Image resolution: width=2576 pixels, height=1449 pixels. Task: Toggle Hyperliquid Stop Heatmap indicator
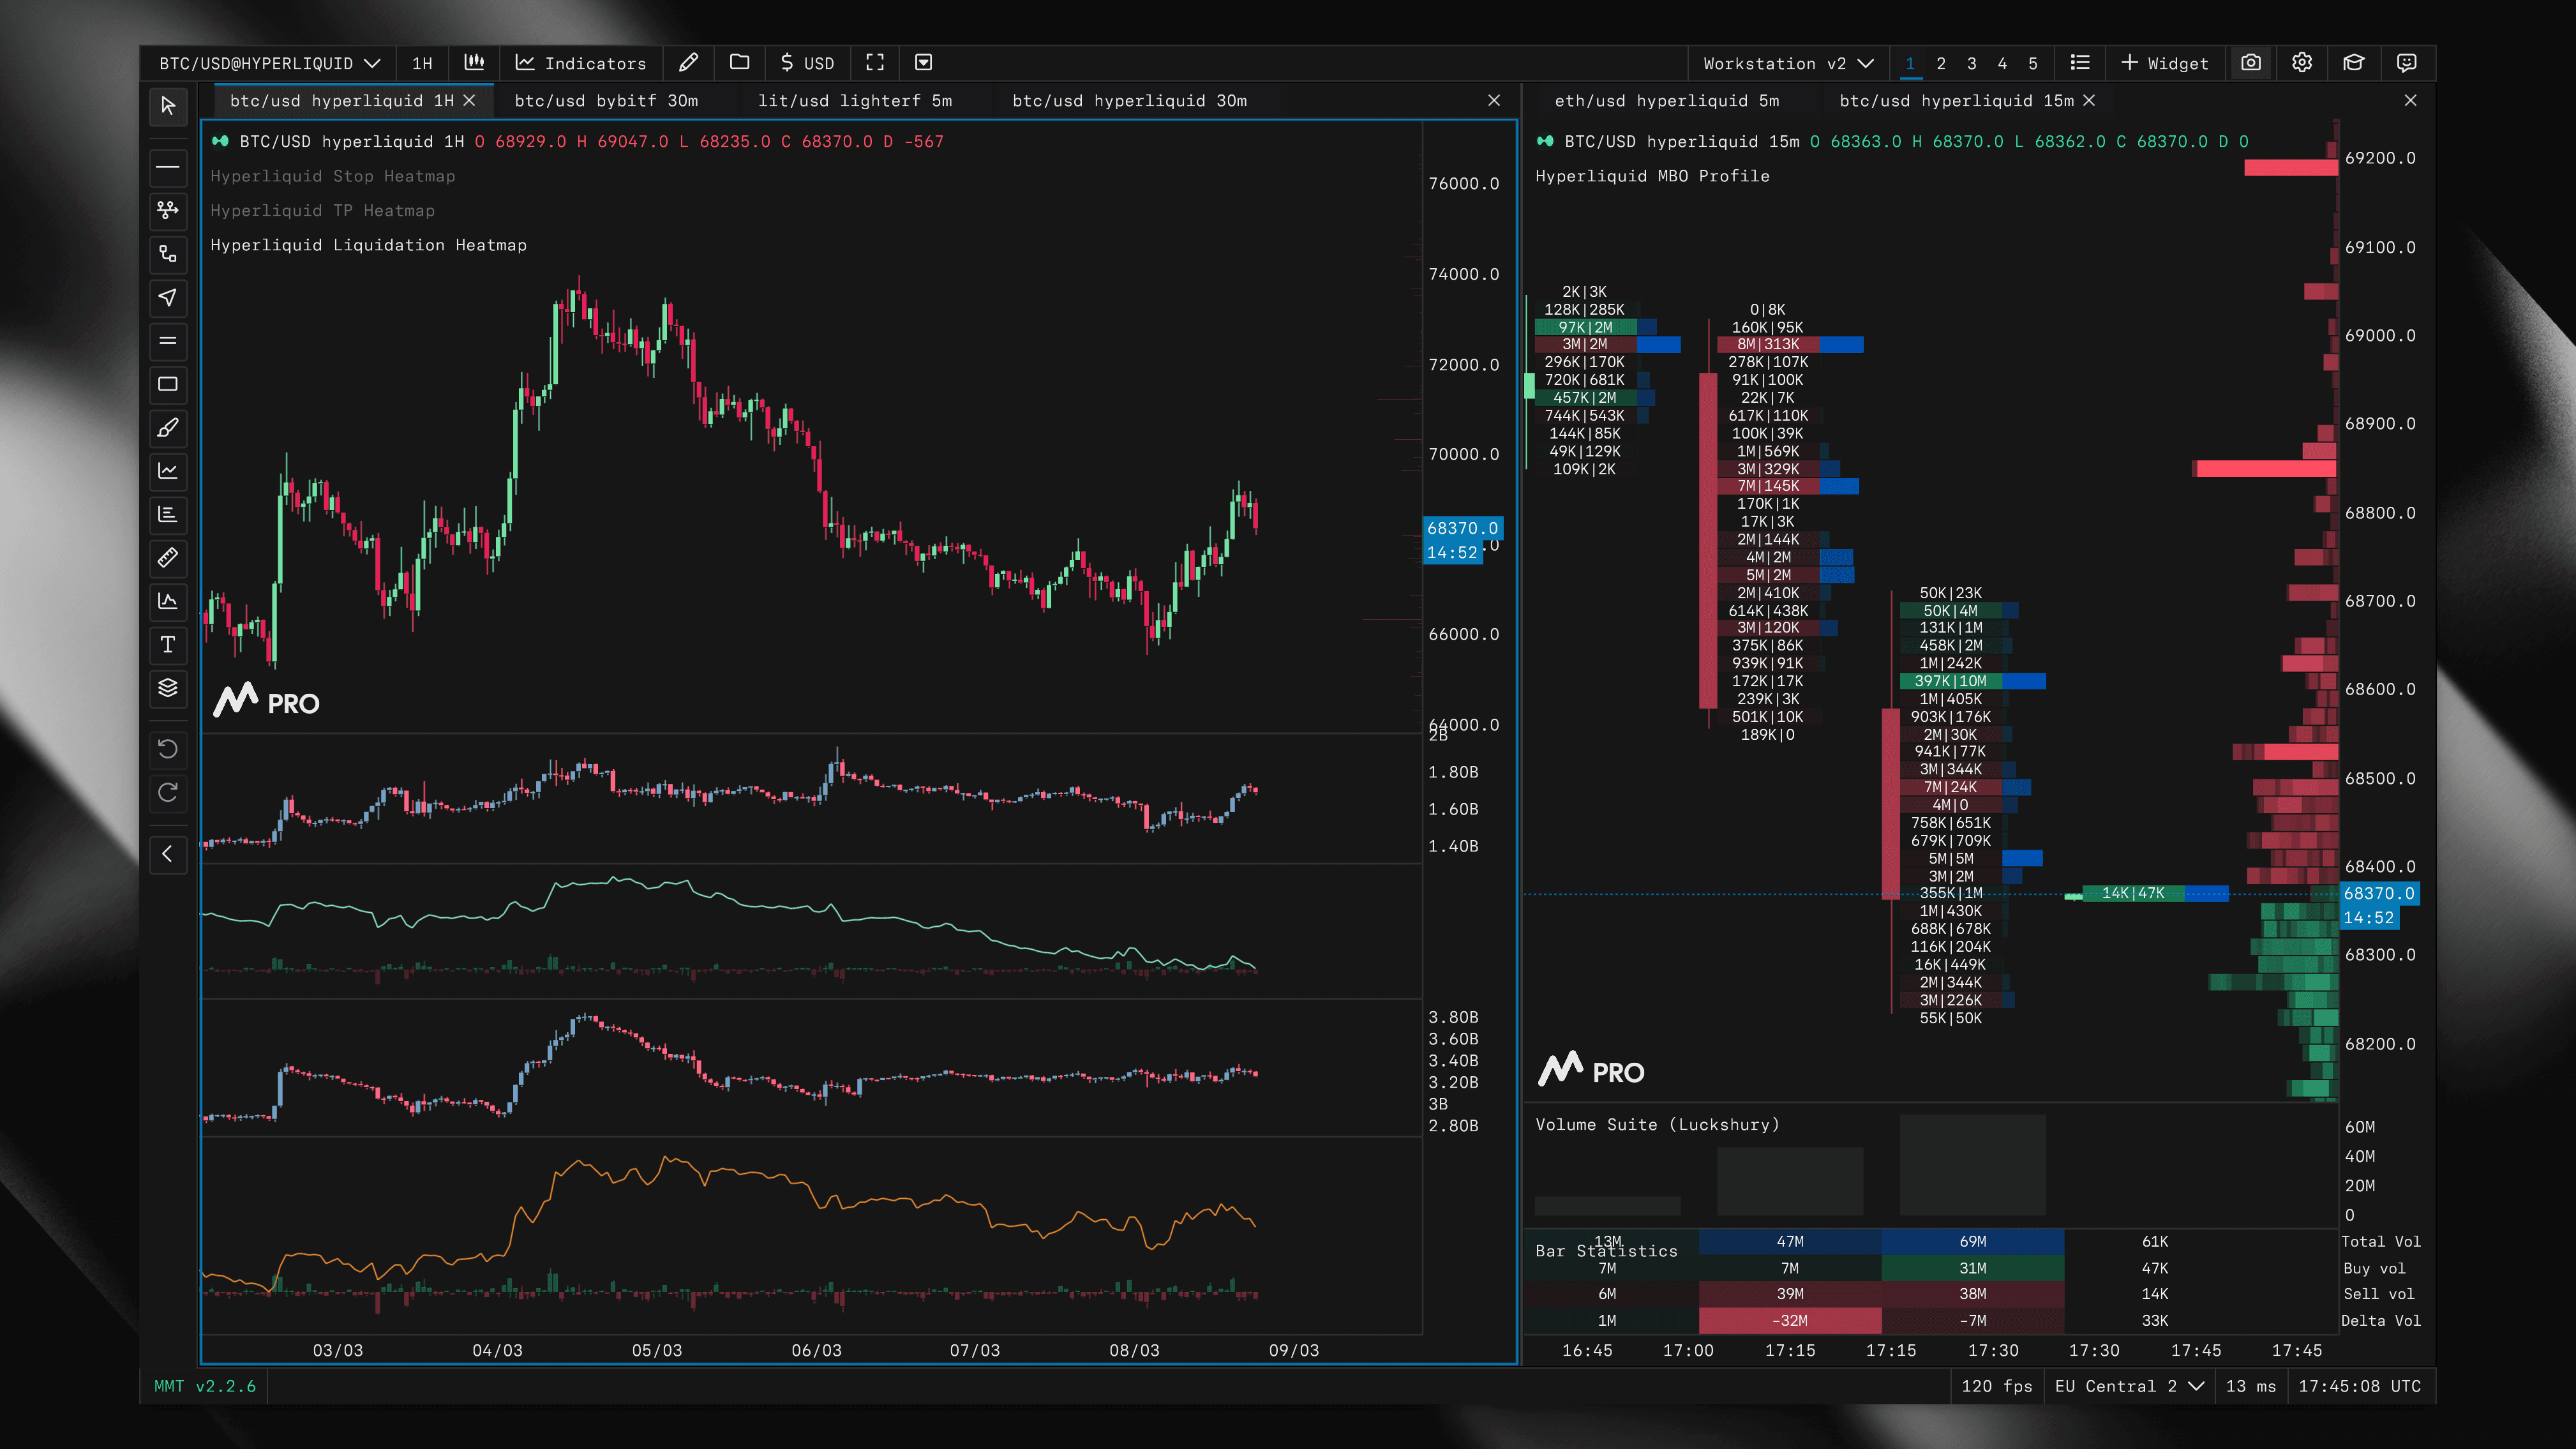tap(332, 176)
